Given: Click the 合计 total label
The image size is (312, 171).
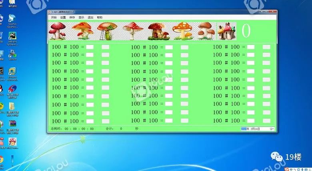Looking at the screenshot, I should pos(110,129).
